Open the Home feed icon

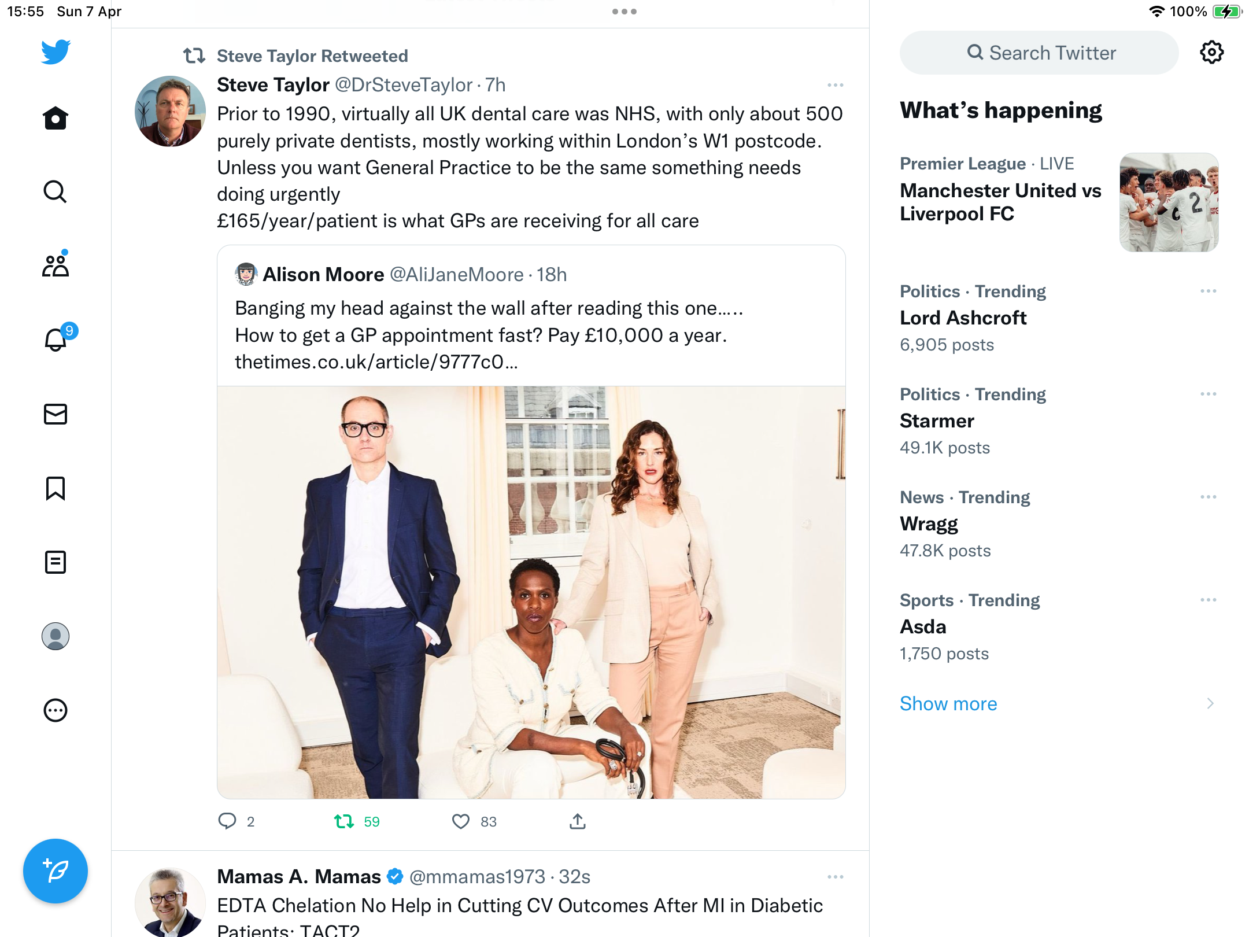point(56,118)
